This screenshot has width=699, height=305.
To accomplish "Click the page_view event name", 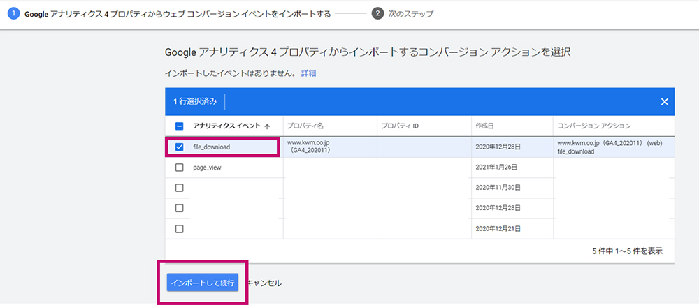I will (207, 168).
